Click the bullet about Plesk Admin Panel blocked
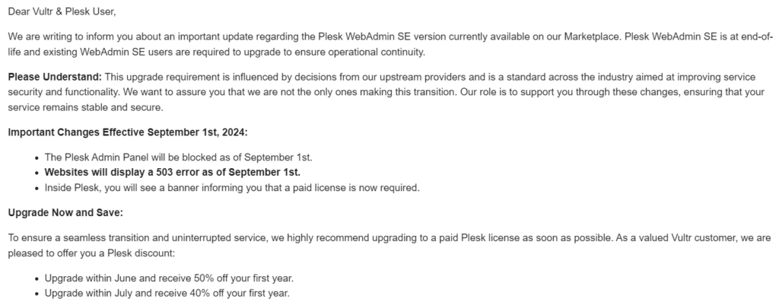The width and height of the screenshot is (779, 305). 178,157
